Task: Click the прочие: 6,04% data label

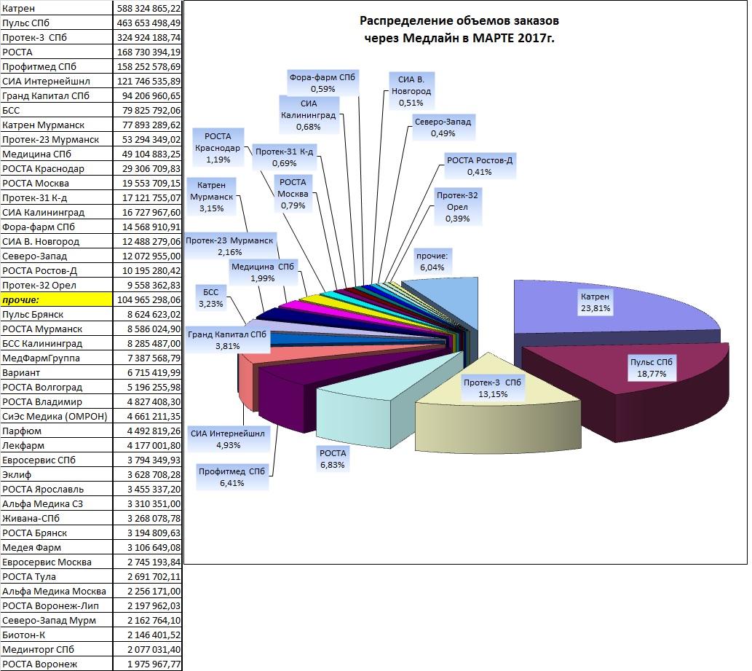Action: point(432,262)
